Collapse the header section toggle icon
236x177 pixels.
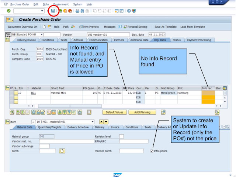click(x=7, y=39)
